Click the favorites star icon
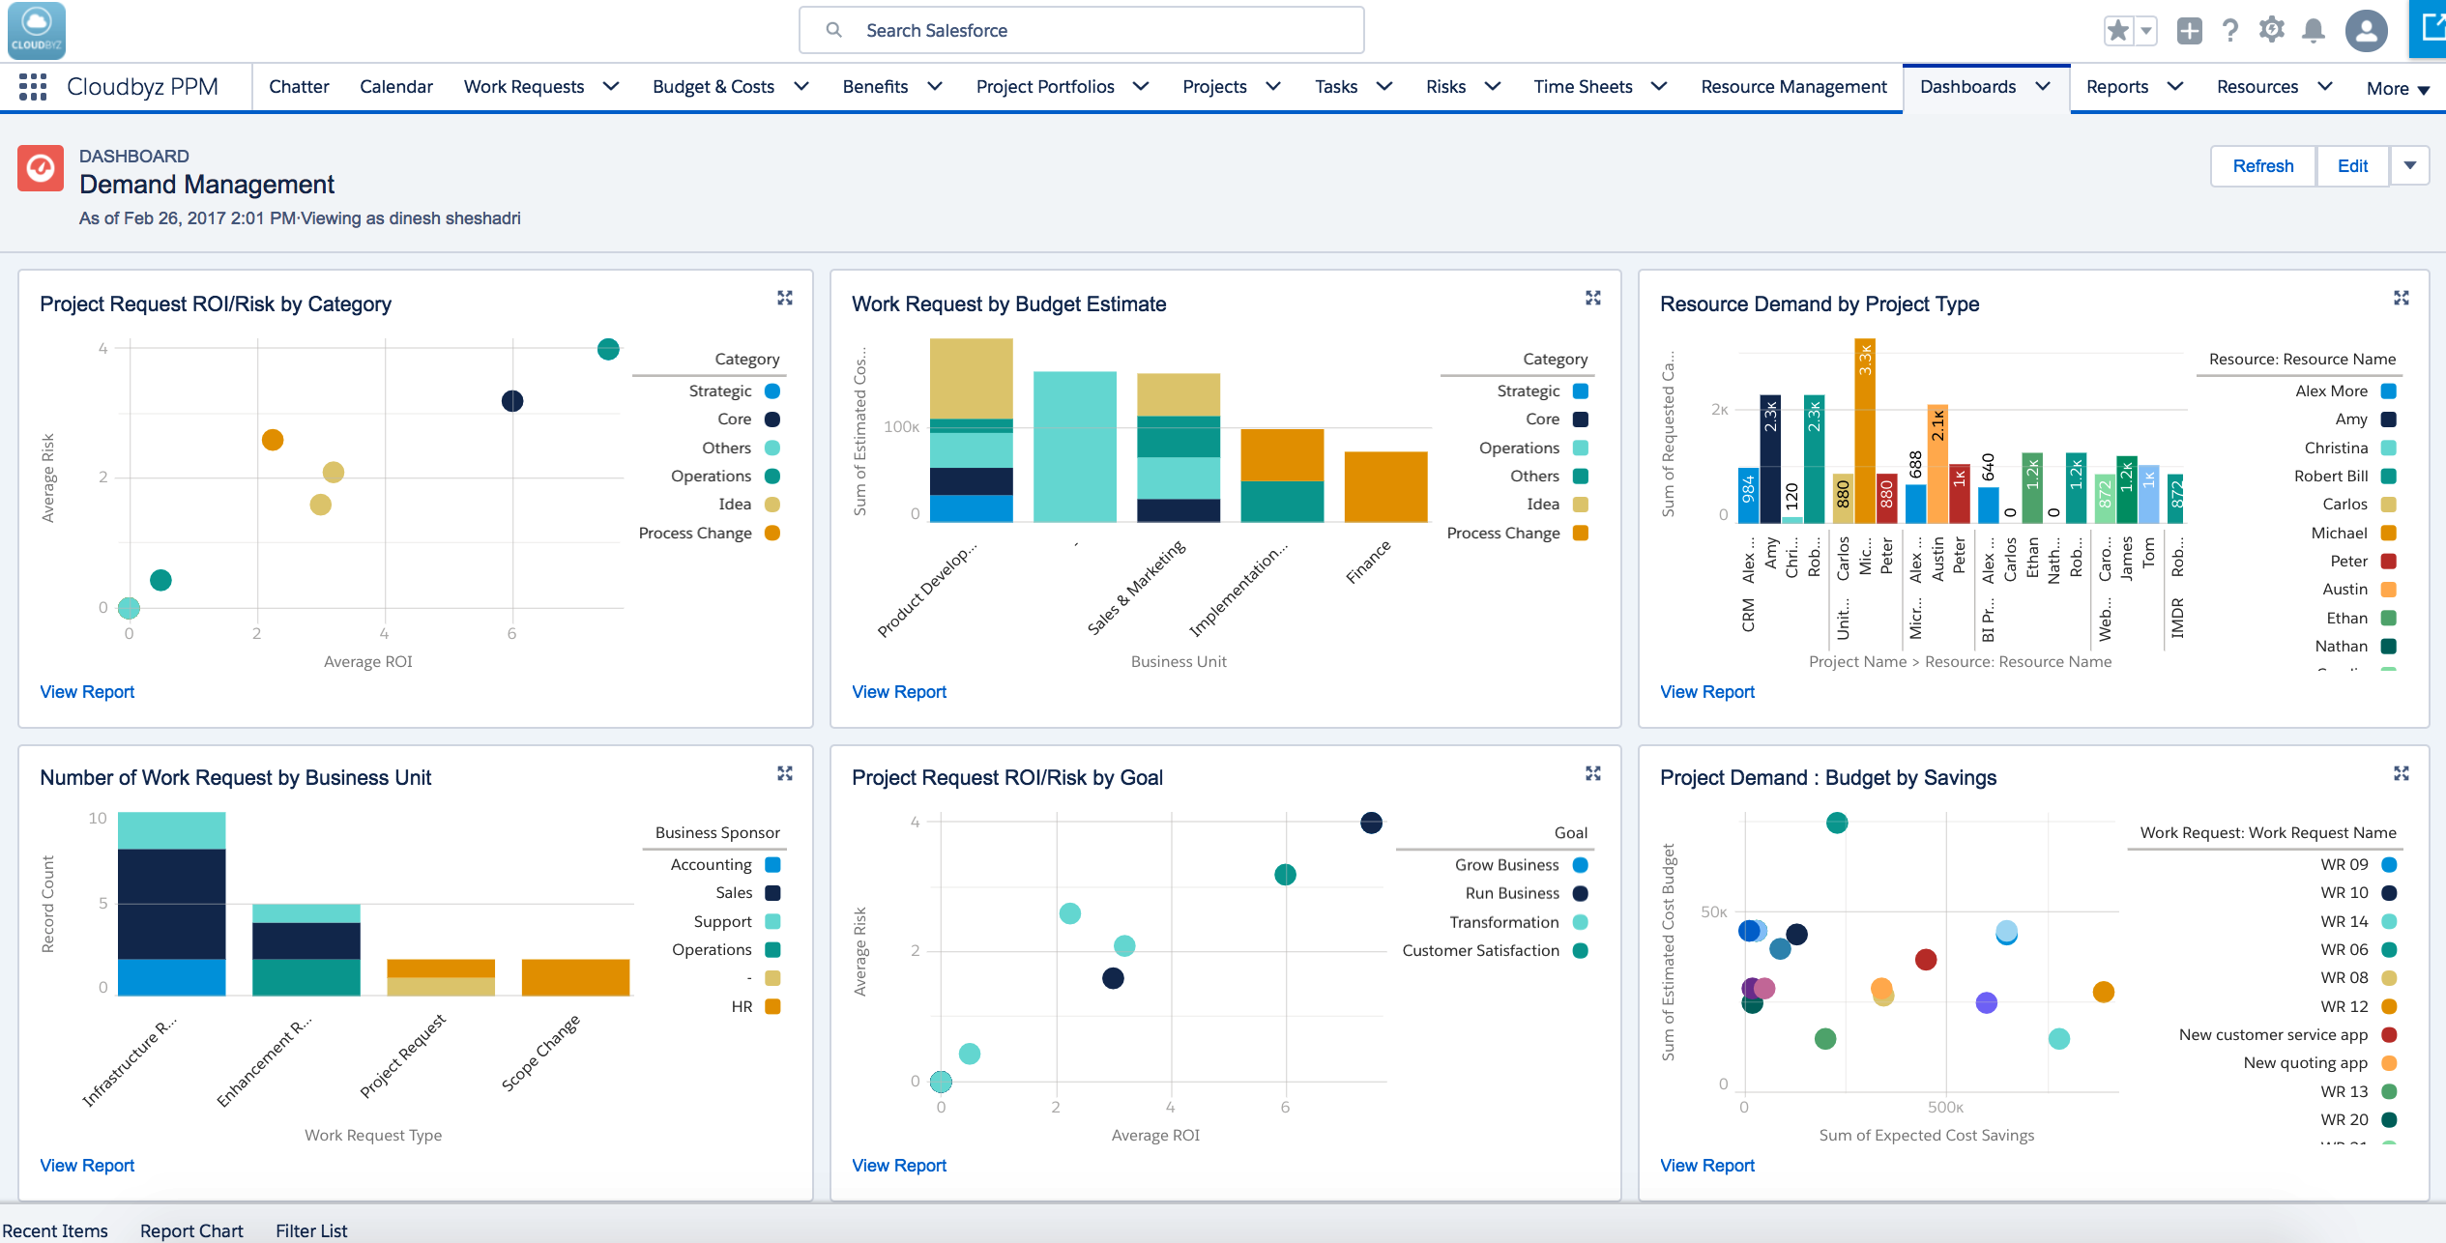This screenshot has width=2446, height=1243. (x=2118, y=31)
